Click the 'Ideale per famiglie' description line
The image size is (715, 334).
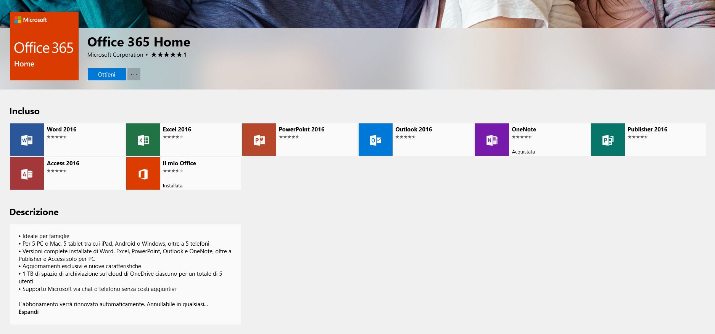[x=44, y=236]
